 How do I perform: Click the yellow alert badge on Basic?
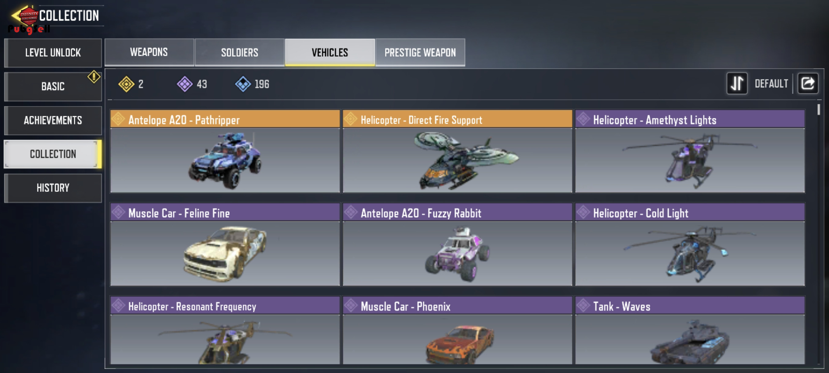point(94,77)
